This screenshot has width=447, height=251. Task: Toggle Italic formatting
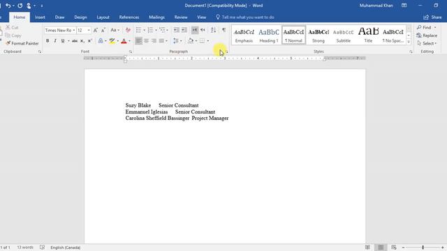55,40
